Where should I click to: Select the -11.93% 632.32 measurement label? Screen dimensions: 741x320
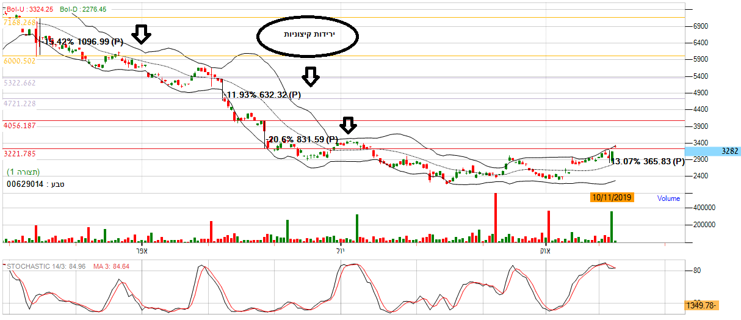[x=263, y=95]
